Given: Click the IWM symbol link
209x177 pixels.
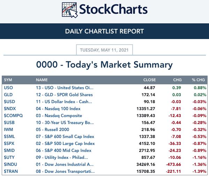Looking at the screenshot, I should coord(8,130).
